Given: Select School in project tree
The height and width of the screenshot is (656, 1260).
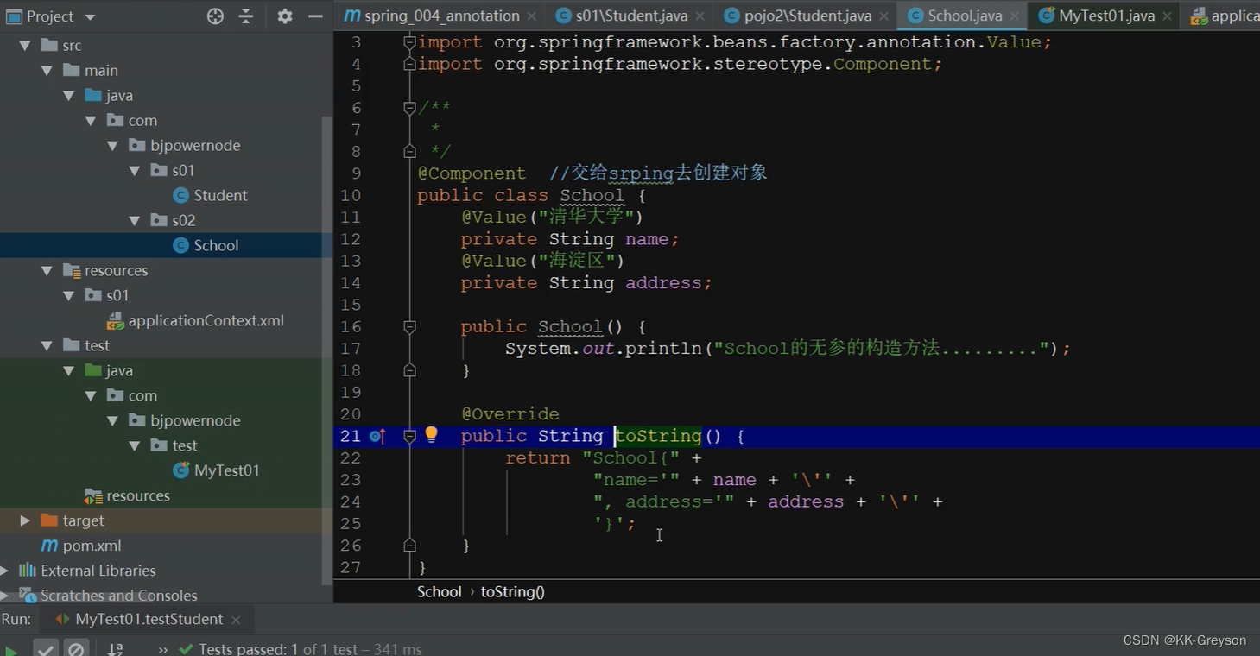Looking at the screenshot, I should [216, 246].
